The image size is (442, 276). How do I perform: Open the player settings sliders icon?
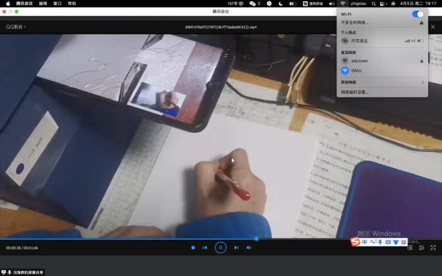[x=421, y=248]
